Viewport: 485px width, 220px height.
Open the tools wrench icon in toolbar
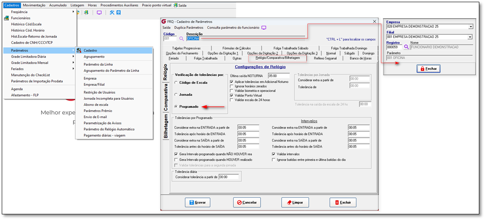pos(112,13)
